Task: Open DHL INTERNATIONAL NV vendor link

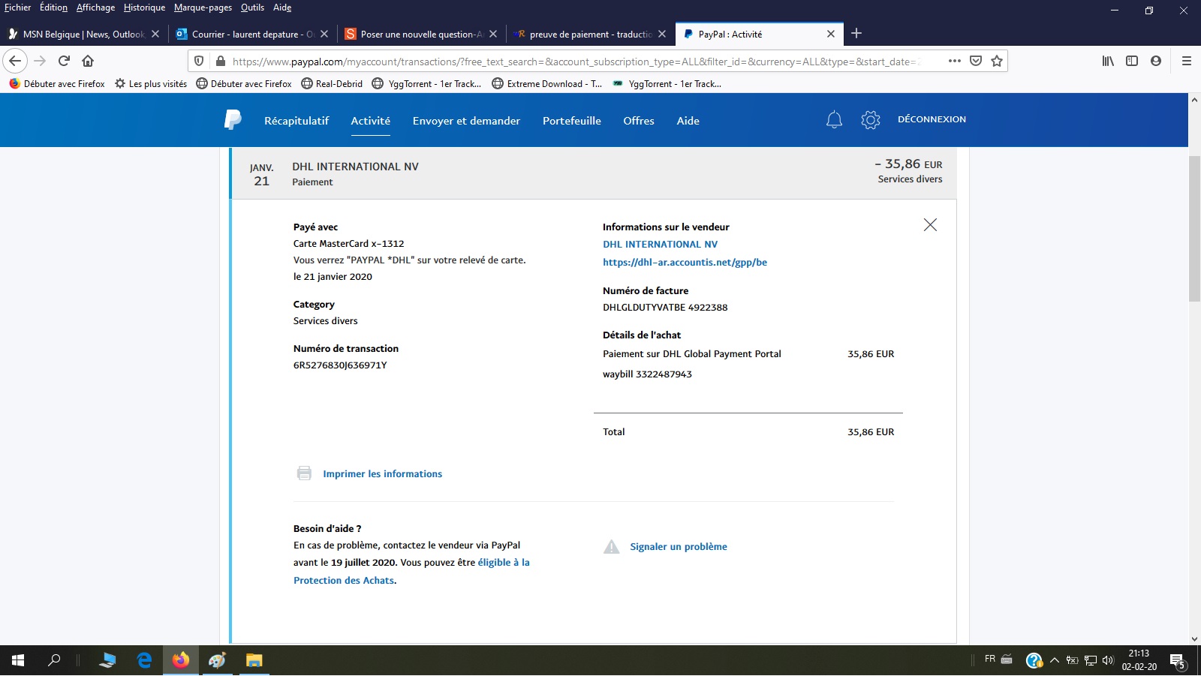Action: [660, 244]
